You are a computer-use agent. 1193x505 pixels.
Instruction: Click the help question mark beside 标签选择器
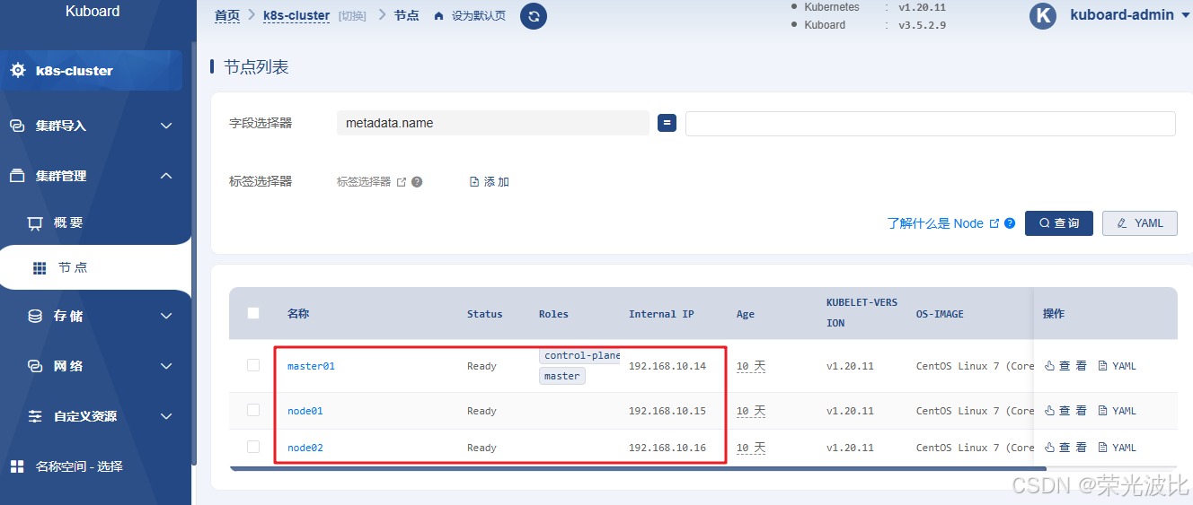click(x=417, y=182)
